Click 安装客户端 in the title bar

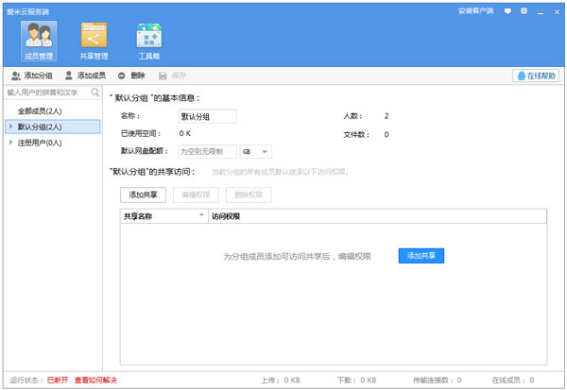pos(475,11)
